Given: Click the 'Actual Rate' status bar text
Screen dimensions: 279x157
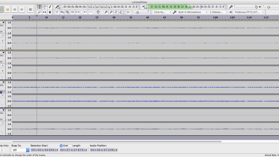Looking at the screenshot, I should click(272, 155).
